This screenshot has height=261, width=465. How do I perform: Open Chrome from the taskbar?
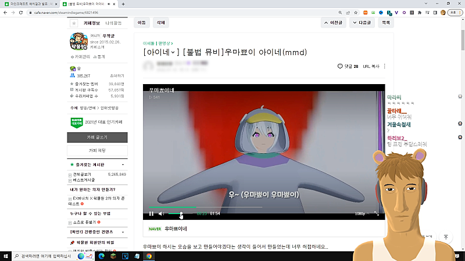pos(149,255)
